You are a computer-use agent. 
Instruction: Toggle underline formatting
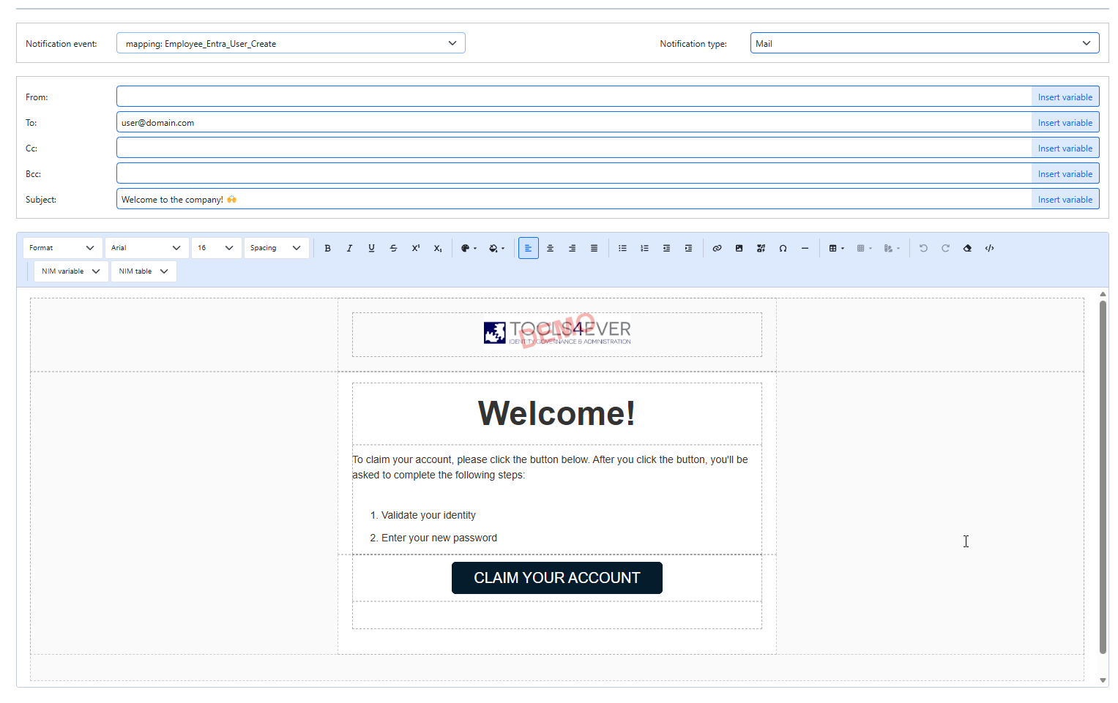point(371,248)
